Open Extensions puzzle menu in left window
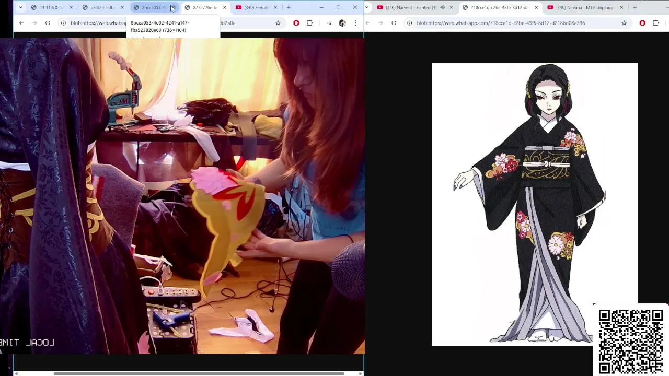 tap(310, 23)
